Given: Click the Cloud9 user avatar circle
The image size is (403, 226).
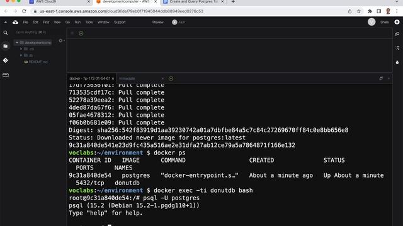Looking at the screenshot, I should point(372,23).
